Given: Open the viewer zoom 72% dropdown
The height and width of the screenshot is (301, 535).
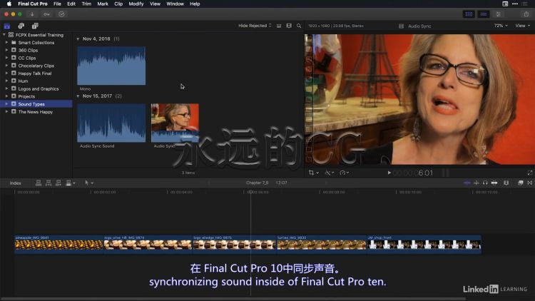Looking at the screenshot, I should [501, 26].
